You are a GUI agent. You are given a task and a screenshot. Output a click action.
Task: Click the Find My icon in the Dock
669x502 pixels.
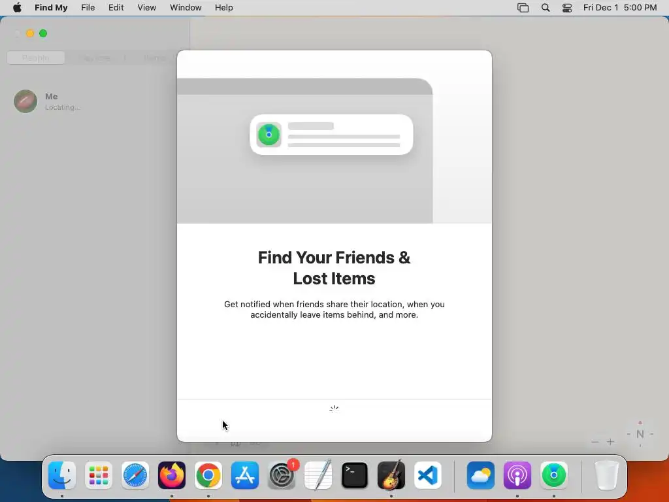pos(554,475)
